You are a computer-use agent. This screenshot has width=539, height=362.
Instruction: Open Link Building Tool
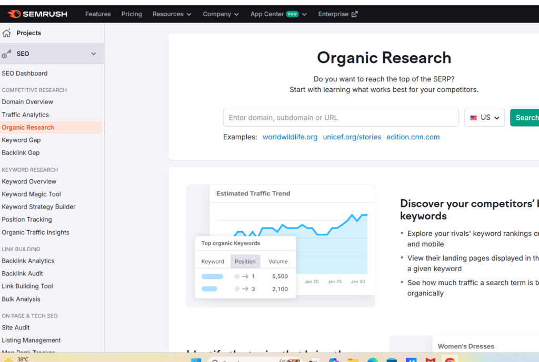coord(27,286)
